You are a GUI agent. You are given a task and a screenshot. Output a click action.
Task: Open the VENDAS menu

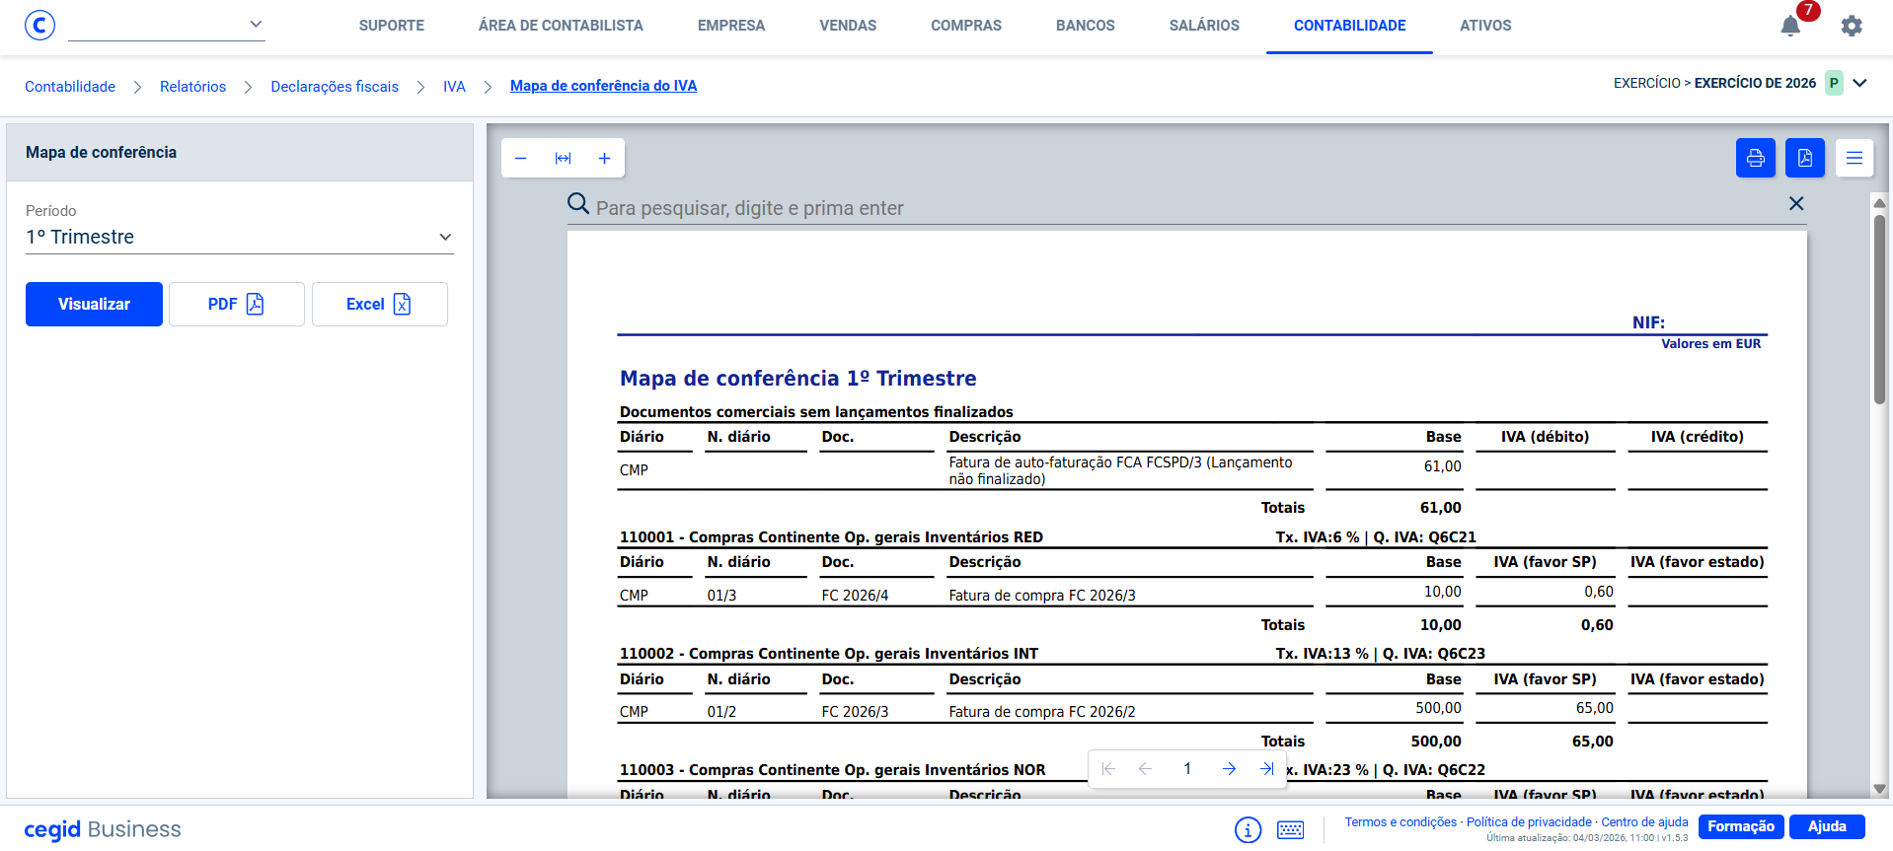pyautogui.click(x=848, y=26)
